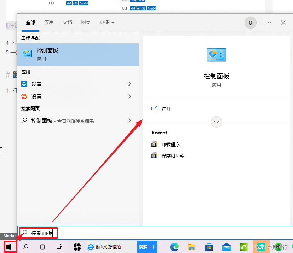Switch to the 应用 tab

click(49, 22)
